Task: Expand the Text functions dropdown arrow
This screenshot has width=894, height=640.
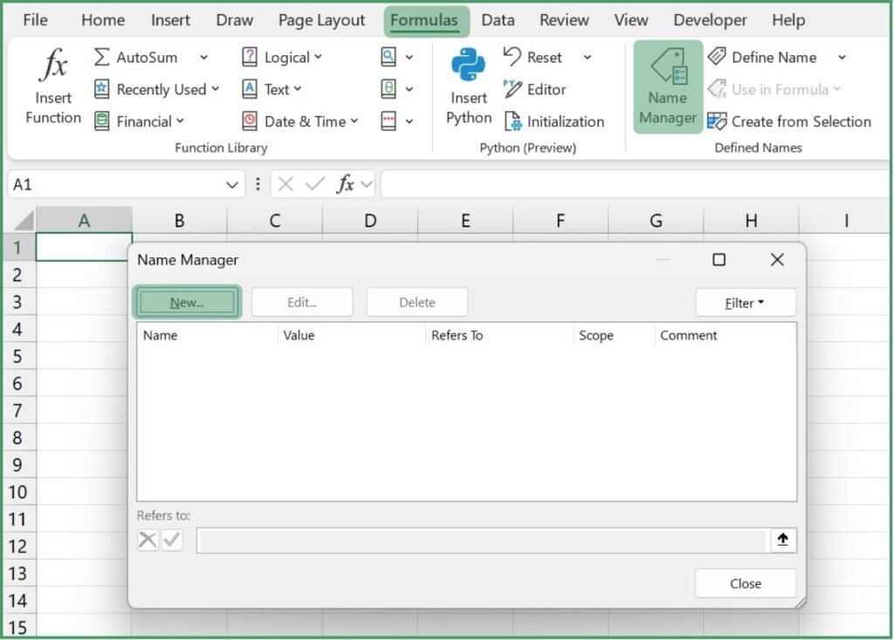Action: tap(298, 88)
